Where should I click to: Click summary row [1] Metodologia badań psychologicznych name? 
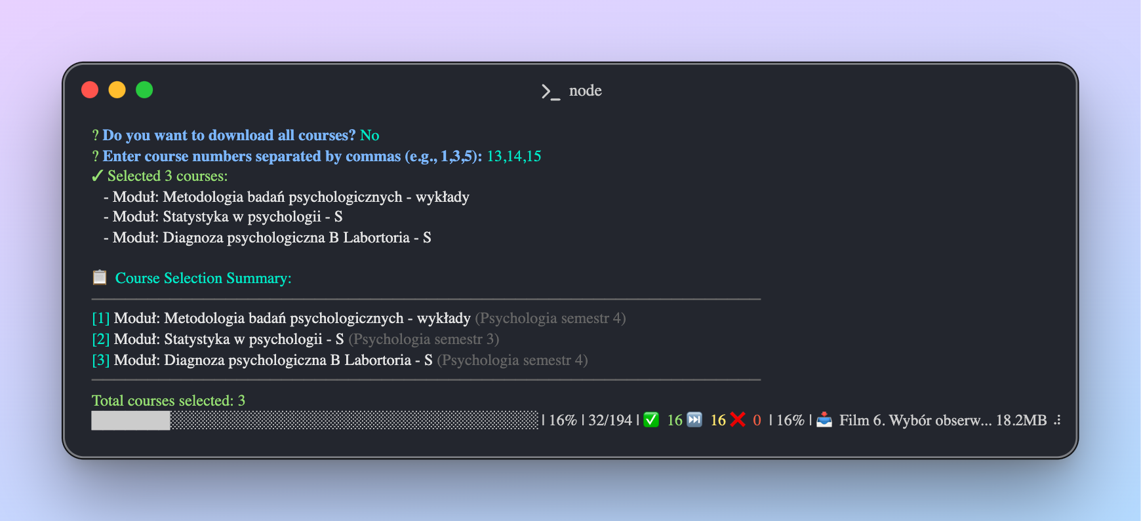click(x=292, y=318)
